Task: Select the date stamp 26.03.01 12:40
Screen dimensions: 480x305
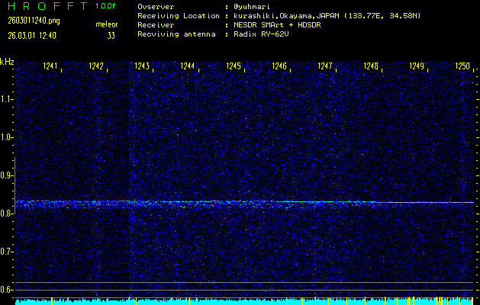Action: (x=32, y=36)
